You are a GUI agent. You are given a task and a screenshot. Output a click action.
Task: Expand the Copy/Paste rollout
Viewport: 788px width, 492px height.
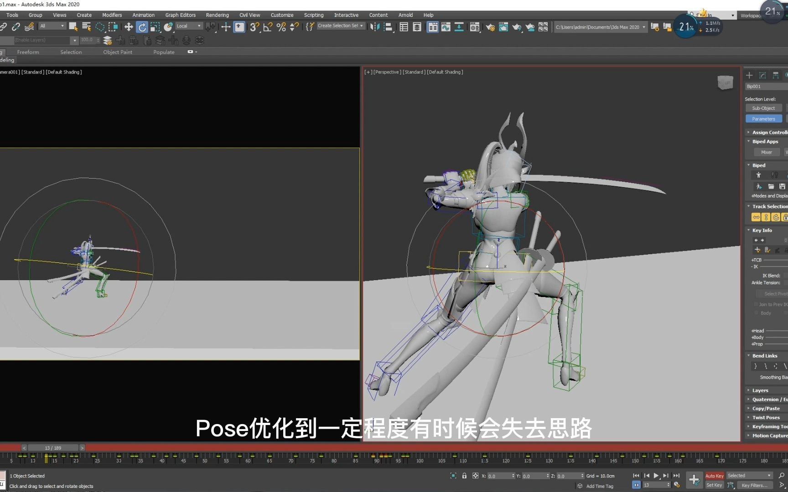[x=767, y=409]
